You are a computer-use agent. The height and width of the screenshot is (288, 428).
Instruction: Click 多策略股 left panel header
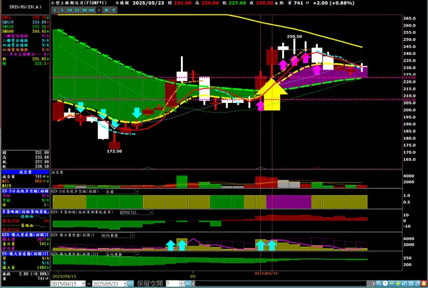25,212
